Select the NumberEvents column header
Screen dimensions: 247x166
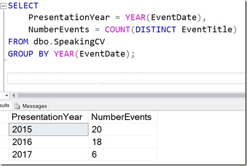point(122,117)
